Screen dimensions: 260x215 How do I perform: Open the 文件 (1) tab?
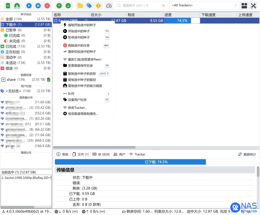pyautogui.click(x=81, y=154)
